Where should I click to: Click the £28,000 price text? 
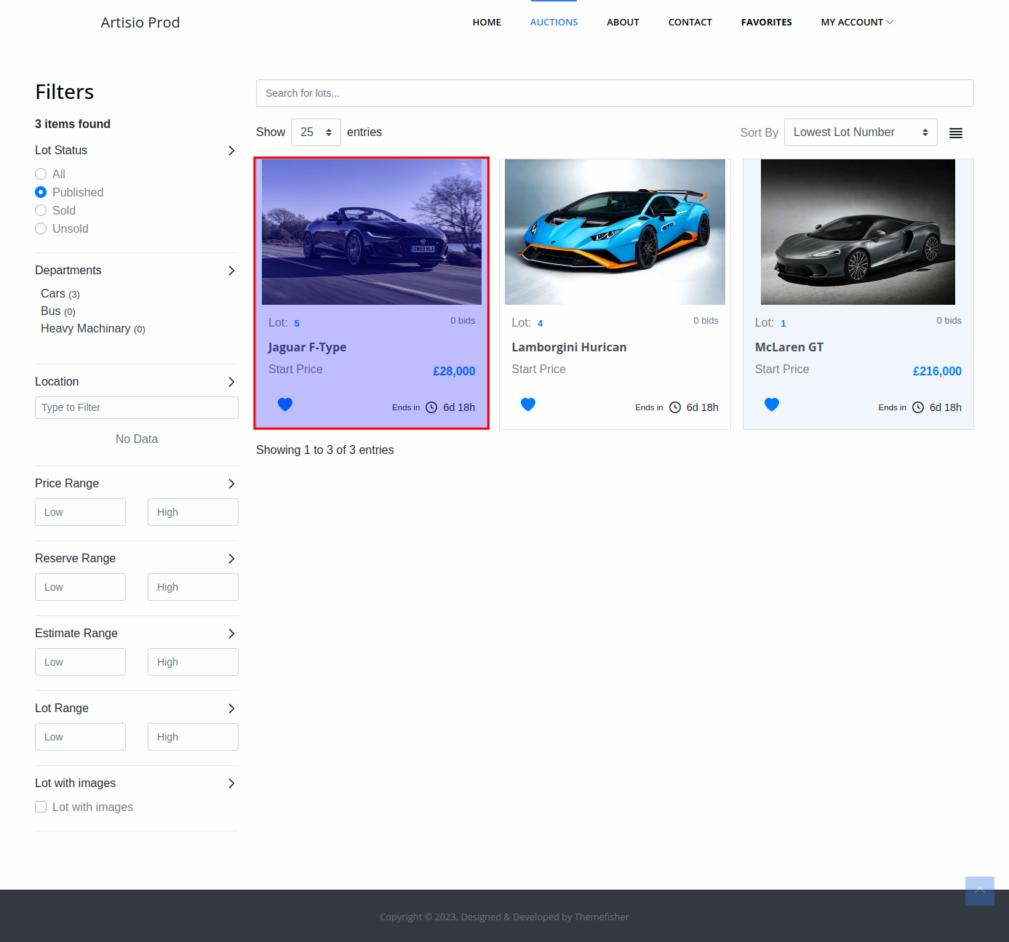pos(454,371)
